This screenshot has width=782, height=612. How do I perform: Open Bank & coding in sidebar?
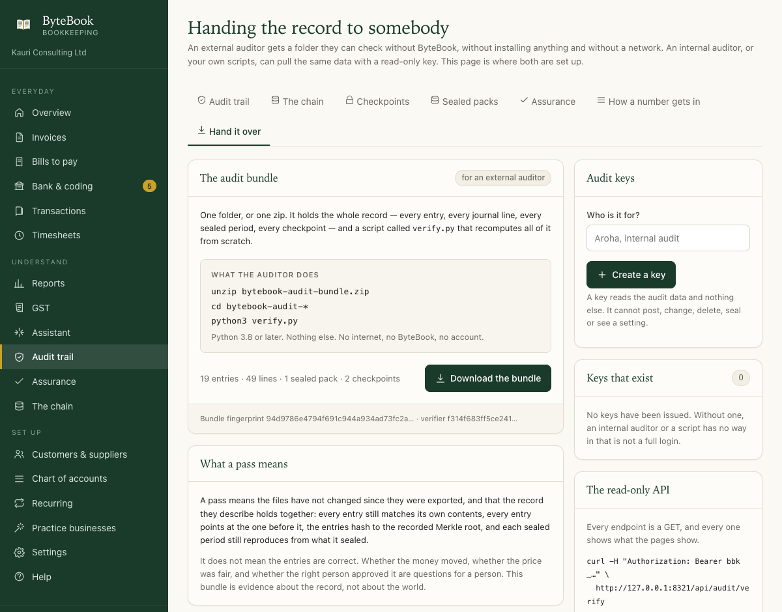84,186
